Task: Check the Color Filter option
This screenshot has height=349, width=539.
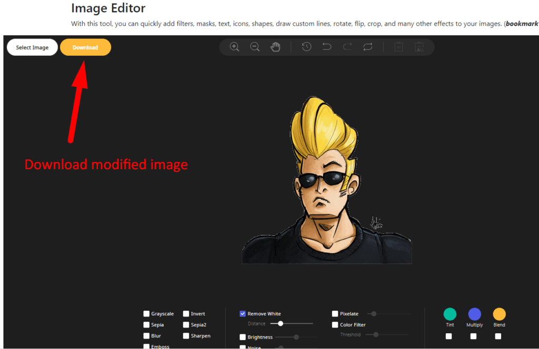Action: click(335, 325)
